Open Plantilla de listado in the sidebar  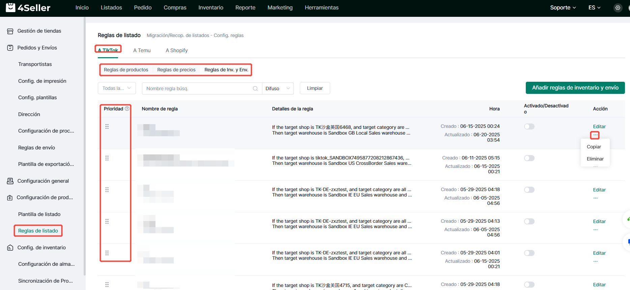tap(39, 214)
